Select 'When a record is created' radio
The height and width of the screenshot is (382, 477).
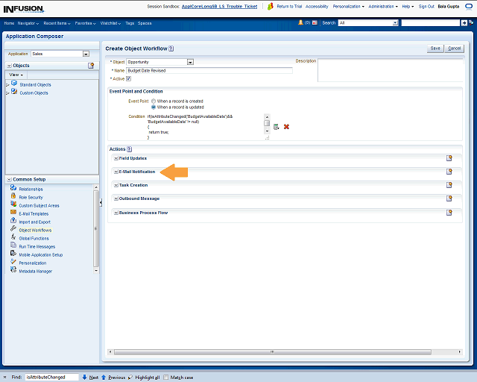[x=154, y=101]
